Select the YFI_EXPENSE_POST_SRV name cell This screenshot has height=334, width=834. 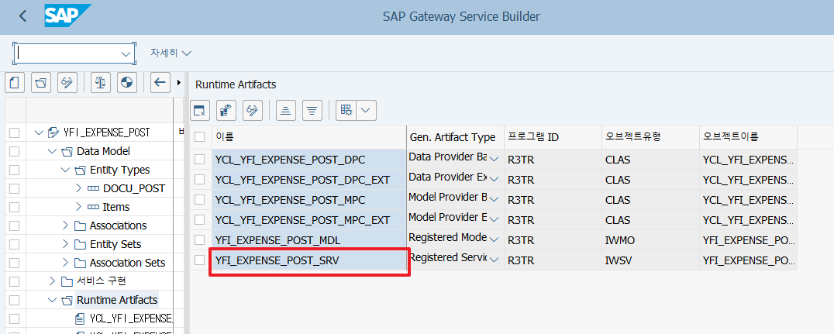click(309, 260)
